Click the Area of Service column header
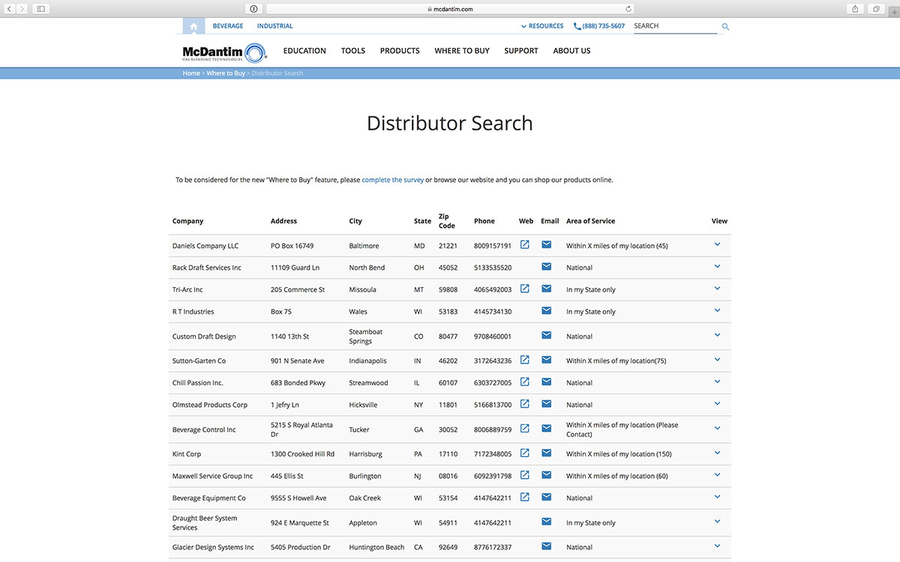900x562 pixels. click(590, 221)
